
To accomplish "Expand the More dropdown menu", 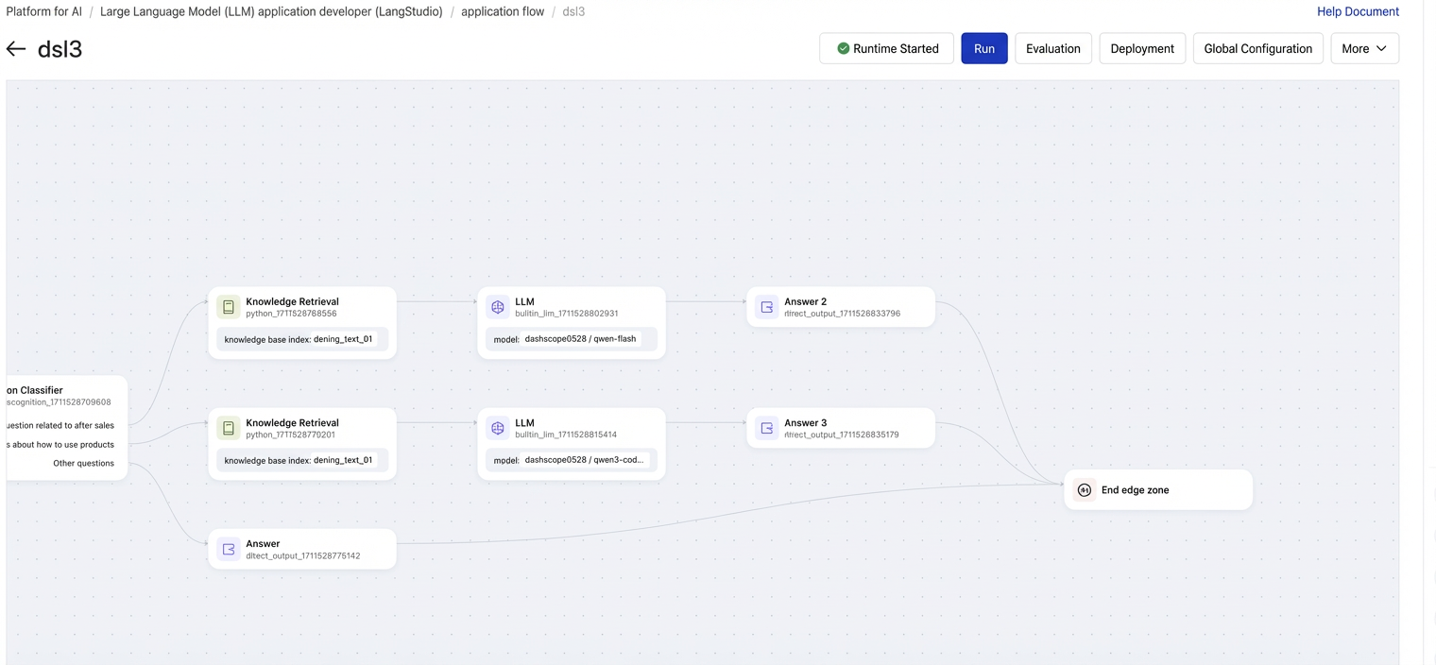I will (x=1364, y=48).
